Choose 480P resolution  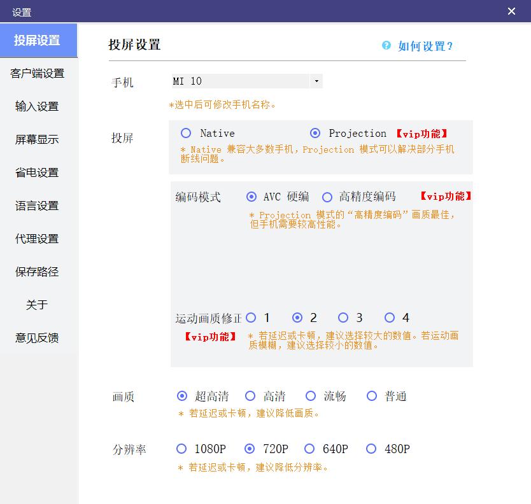(371, 449)
